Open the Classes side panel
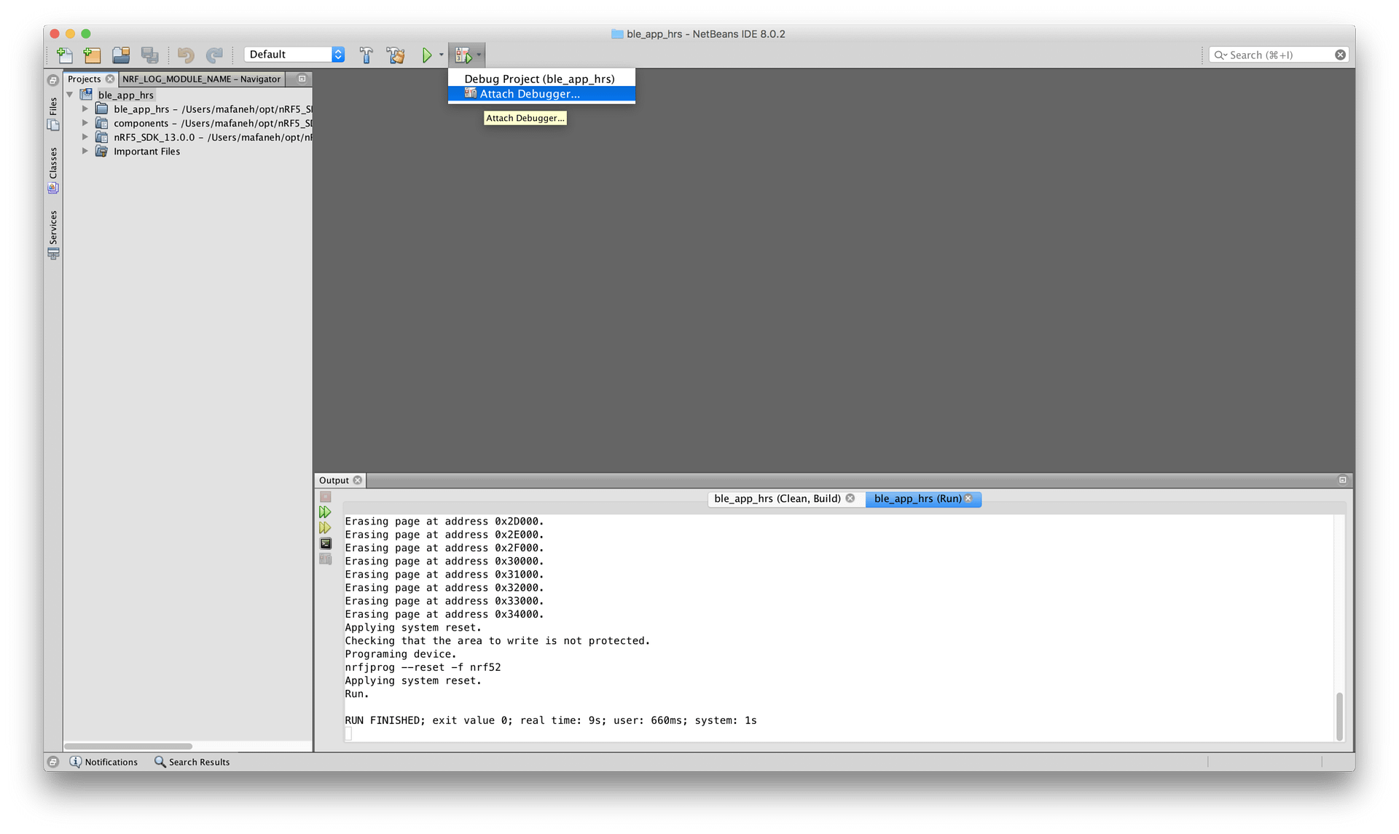Image resolution: width=1399 pixels, height=834 pixels. pyautogui.click(x=53, y=170)
